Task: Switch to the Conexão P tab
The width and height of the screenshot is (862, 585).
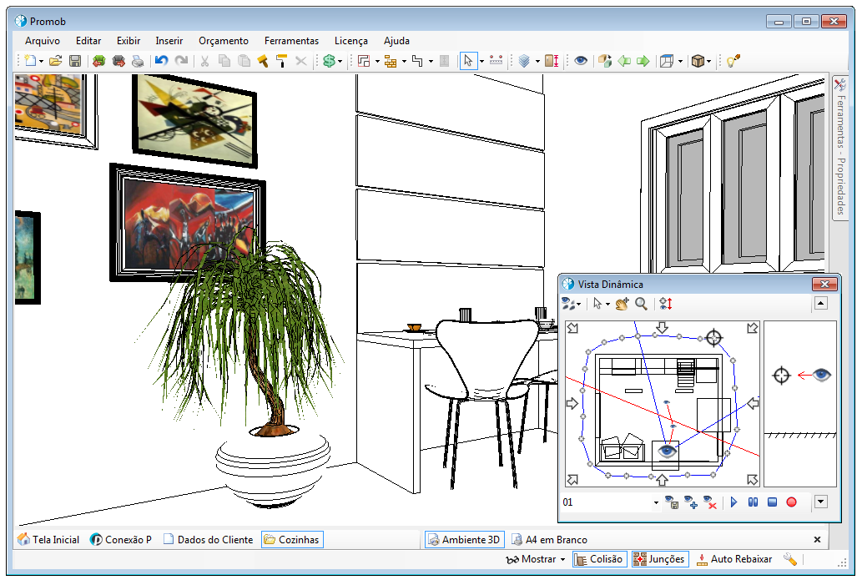Action: tap(121, 540)
